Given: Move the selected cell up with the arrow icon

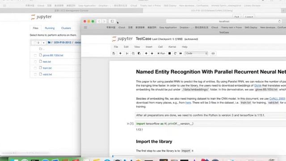Looking at the screenshot, I should tap(146, 53).
